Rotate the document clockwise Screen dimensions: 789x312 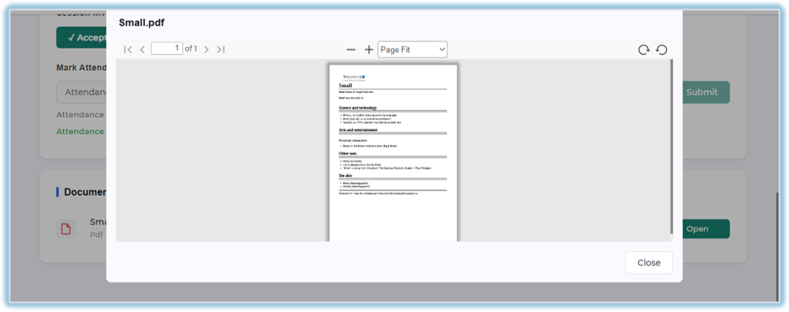click(644, 50)
